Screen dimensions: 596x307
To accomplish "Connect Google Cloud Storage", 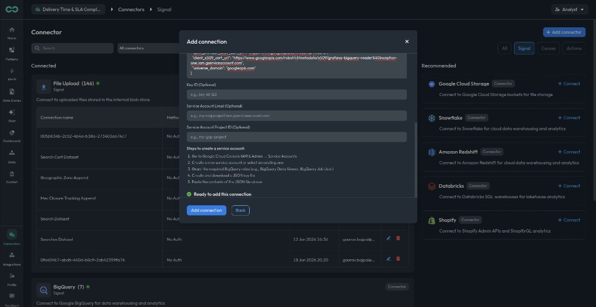I will [x=569, y=84].
